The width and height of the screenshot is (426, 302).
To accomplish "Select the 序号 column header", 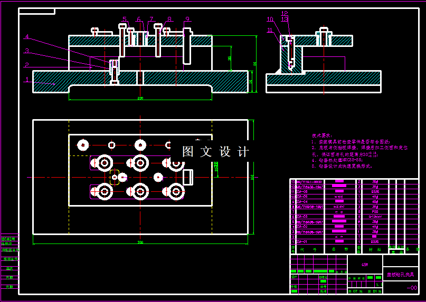I will (x=293, y=249).
